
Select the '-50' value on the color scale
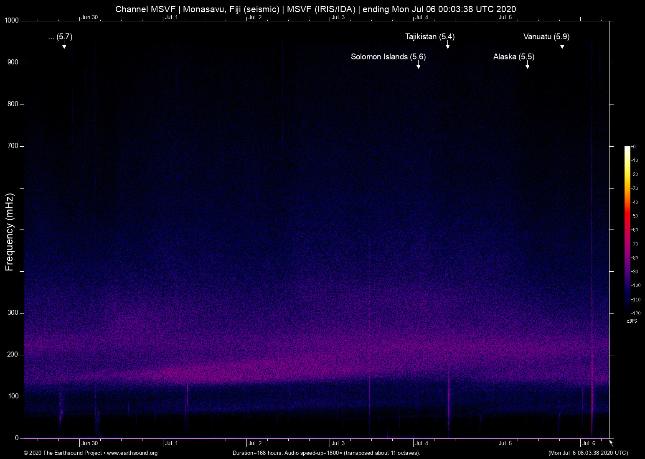[635, 216]
